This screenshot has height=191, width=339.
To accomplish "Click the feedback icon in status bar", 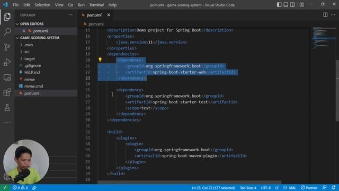I will (x=324, y=187).
